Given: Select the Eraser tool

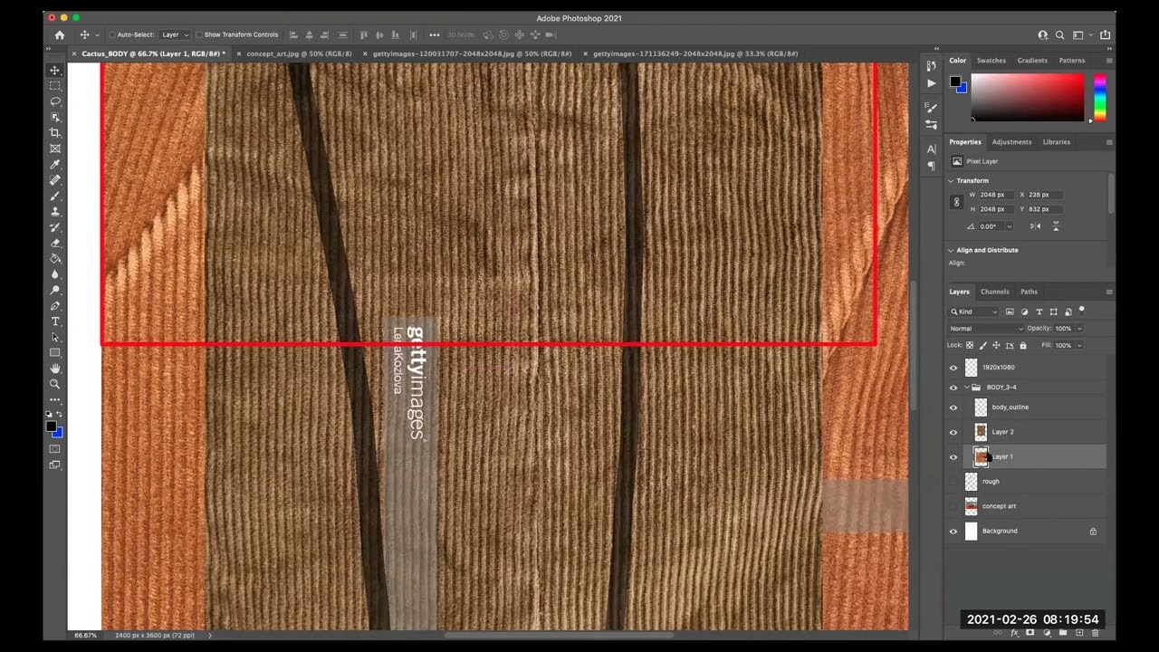Looking at the screenshot, I should pyautogui.click(x=55, y=243).
